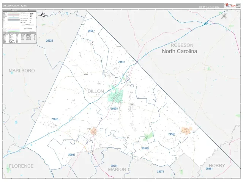Click the airport symbol in Robeson County
Image resolution: width=243 pixels, height=182 pixels.
(x=224, y=16)
